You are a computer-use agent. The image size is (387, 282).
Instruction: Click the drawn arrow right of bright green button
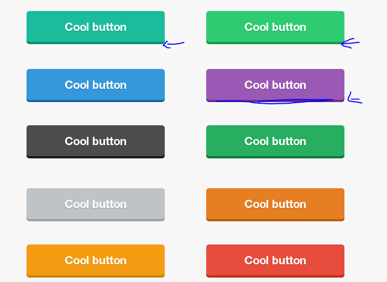point(351,43)
